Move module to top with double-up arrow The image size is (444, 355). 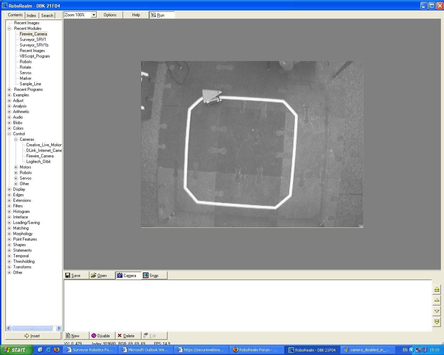(437, 289)
